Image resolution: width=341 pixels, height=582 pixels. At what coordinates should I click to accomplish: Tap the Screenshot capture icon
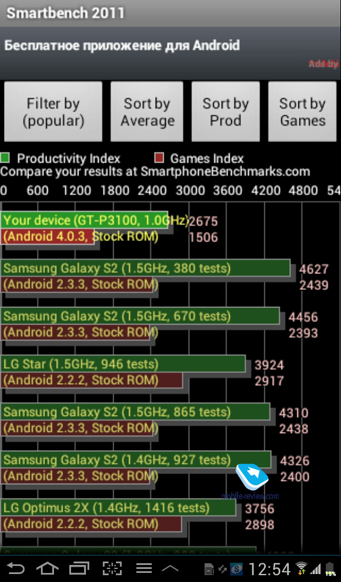[x=112, y=568]
